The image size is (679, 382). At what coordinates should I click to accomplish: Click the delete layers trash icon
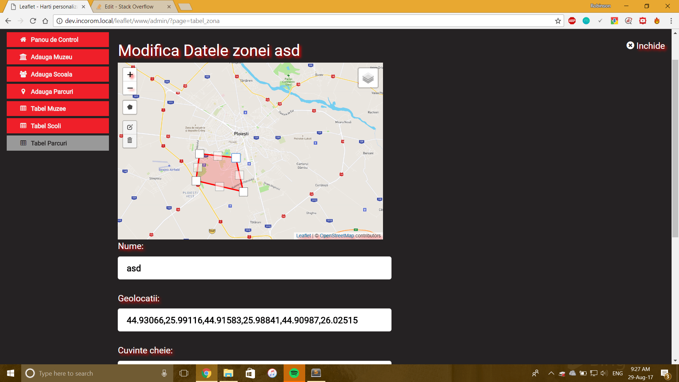pos(130,140)
